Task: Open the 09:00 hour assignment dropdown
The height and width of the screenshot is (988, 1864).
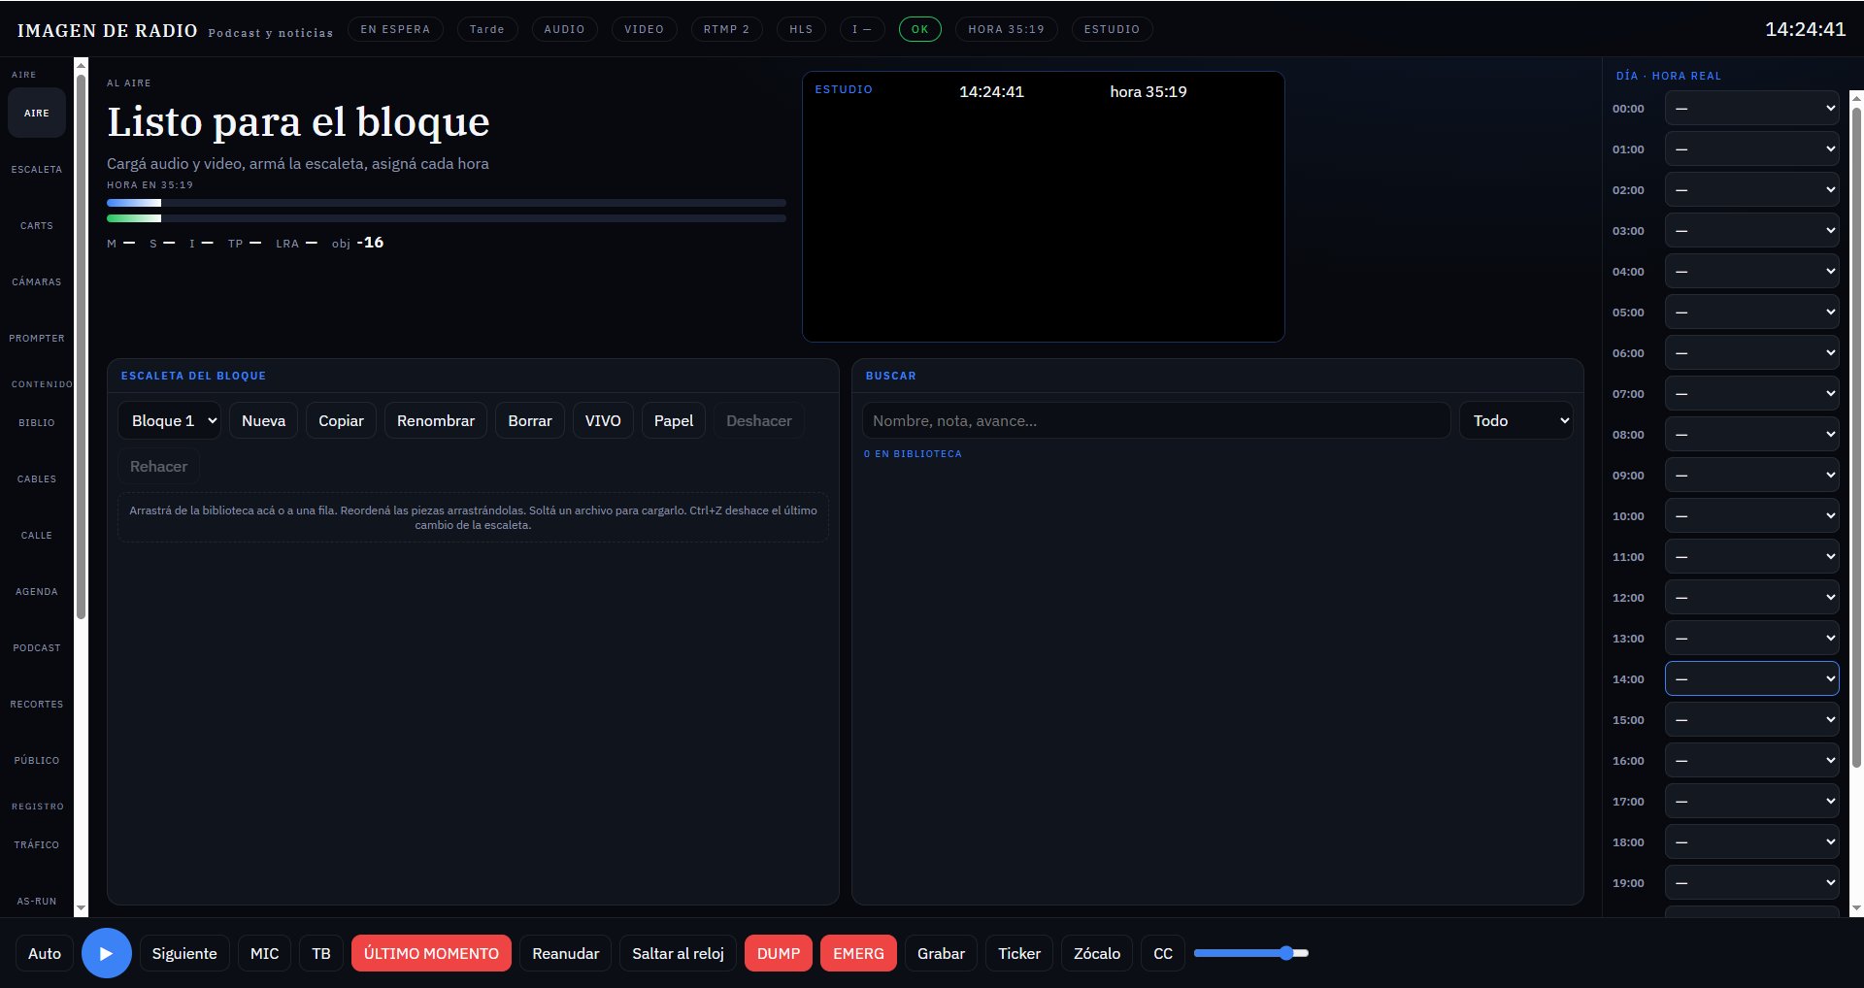Action: coord(1752,475)
